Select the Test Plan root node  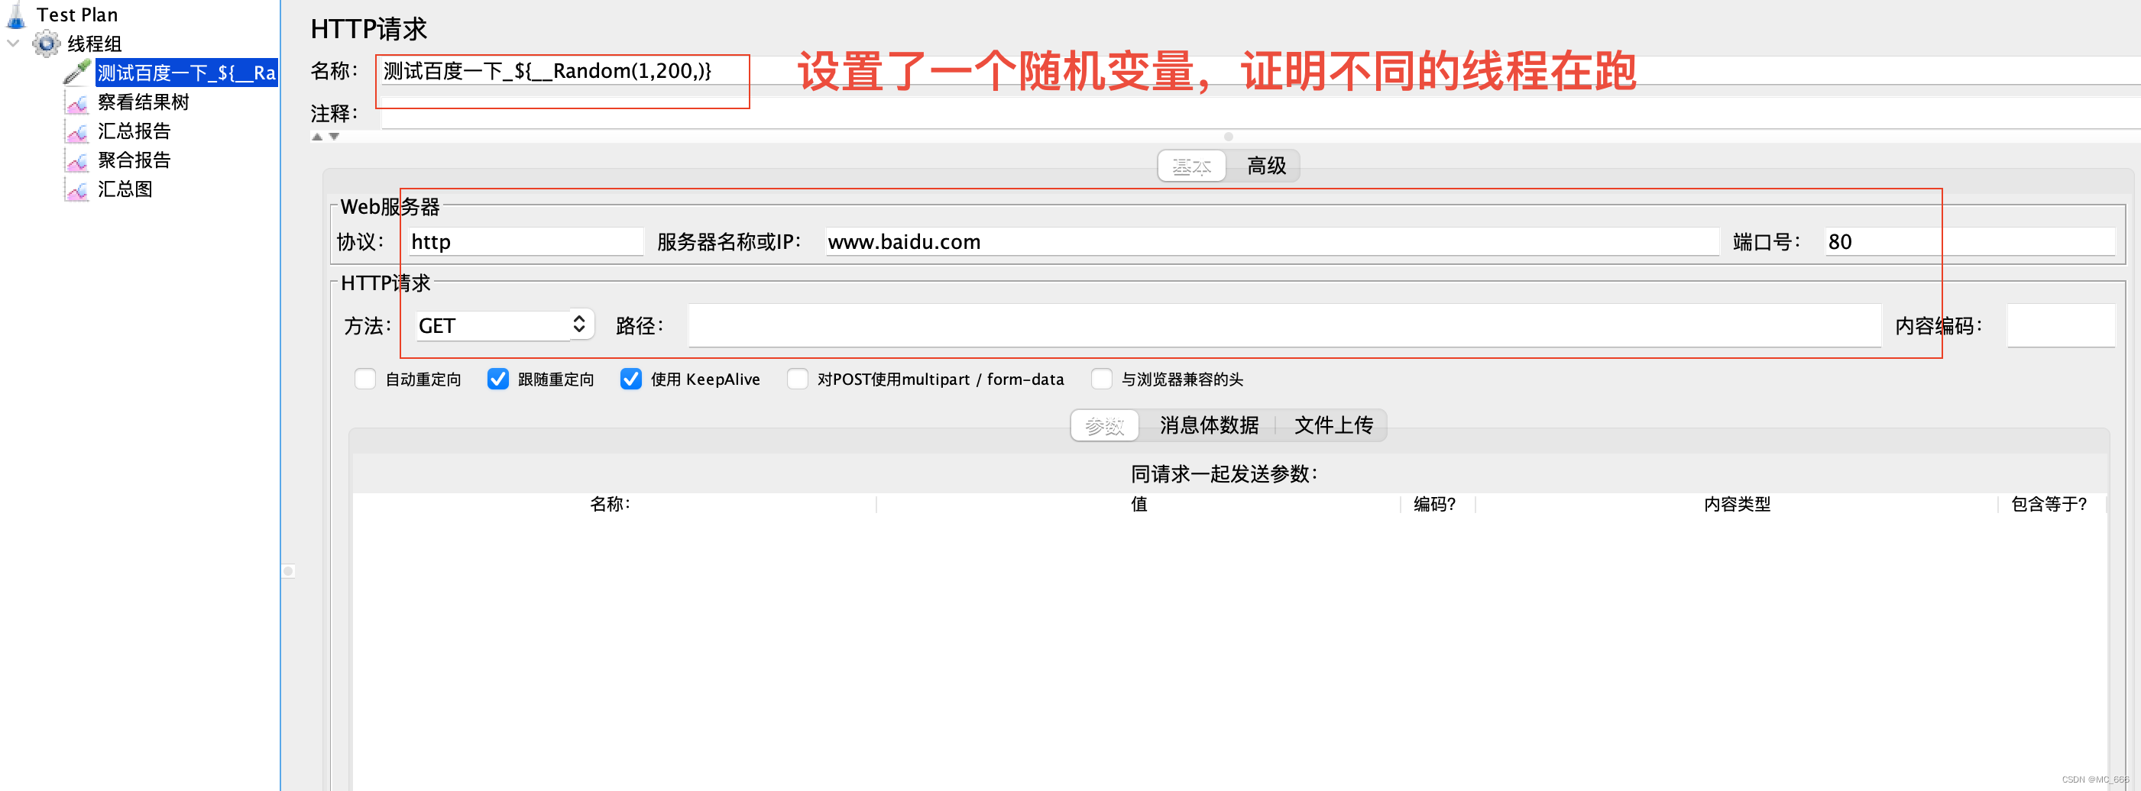77,15
